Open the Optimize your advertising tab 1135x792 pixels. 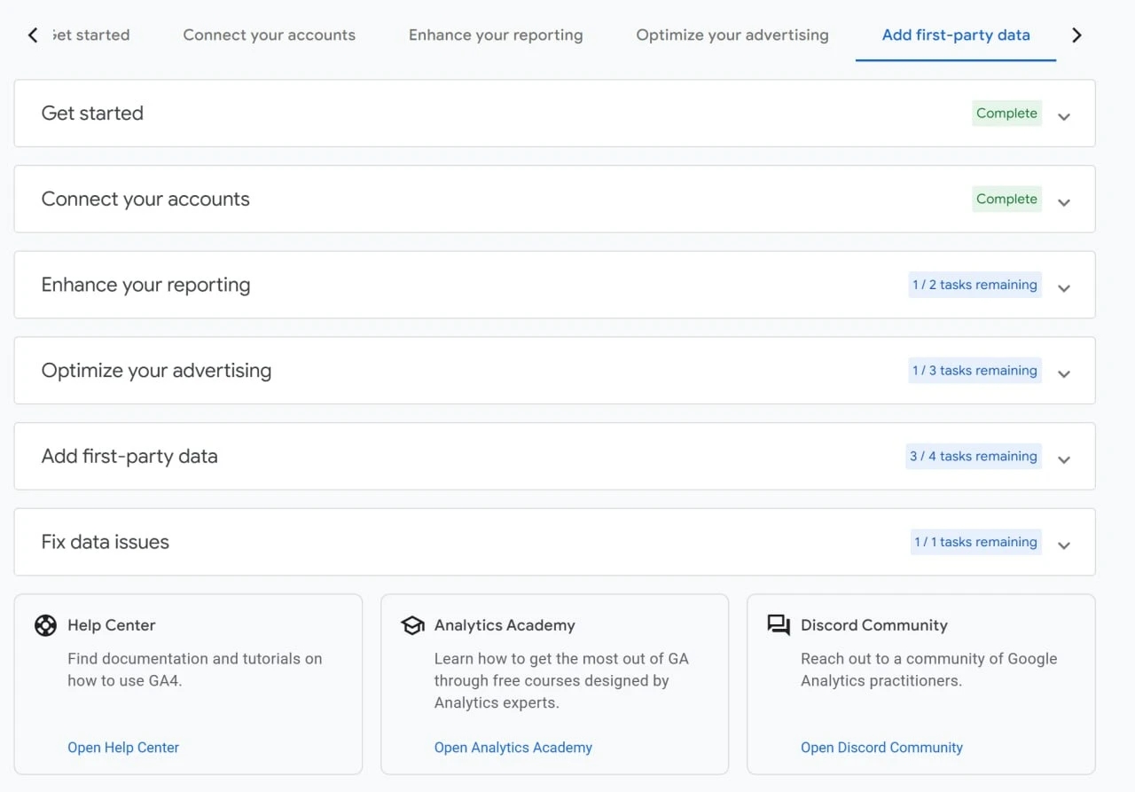(x=731, y=35)
